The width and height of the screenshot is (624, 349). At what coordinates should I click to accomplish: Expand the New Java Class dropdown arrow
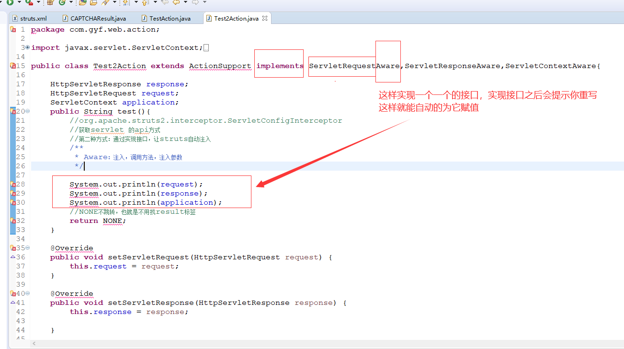71,2
